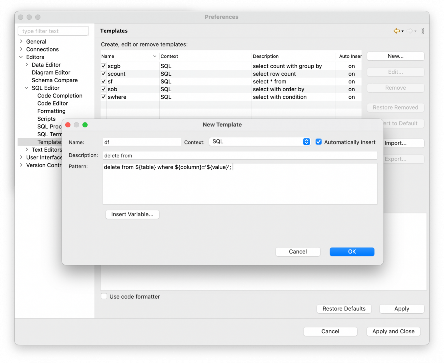Select Formatting preference page

click(51, 111)
